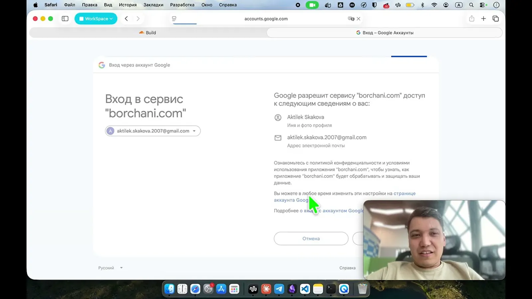
Task: Open the Trash in the Dock
Action: (362, 289)
